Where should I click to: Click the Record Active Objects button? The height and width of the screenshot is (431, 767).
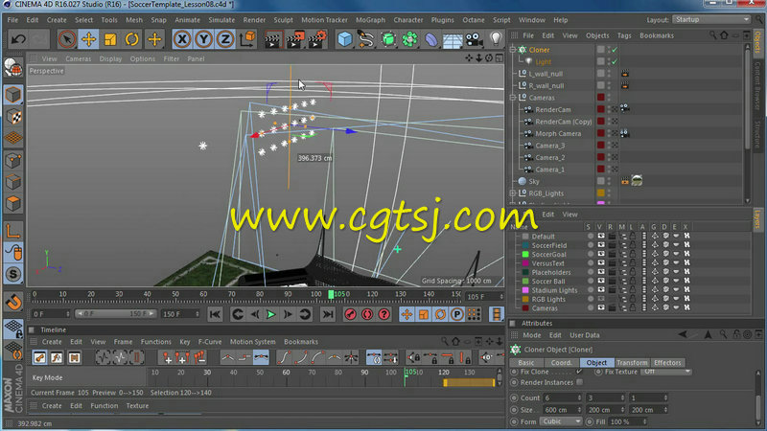point(350,314)
